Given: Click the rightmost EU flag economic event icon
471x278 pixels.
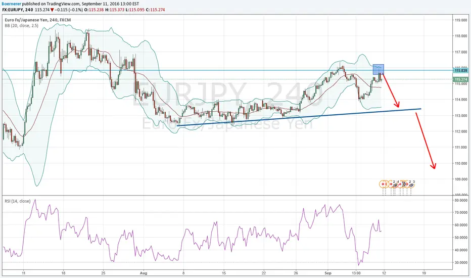Looking at the screenshot, I should pyautogui.click(x=411, y=184).
